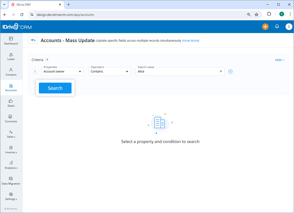The width and height of the screenshot is (294, 213).
Task: Open the Contacts section
Action: coord(11,73)
